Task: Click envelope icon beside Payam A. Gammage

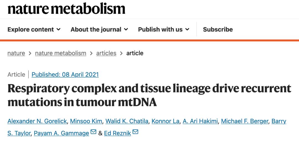Action: pyautogui.click(x=93, y=132)
